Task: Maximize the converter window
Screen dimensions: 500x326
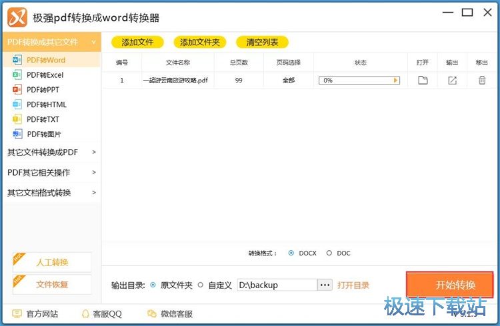Action: pos(467,13)
